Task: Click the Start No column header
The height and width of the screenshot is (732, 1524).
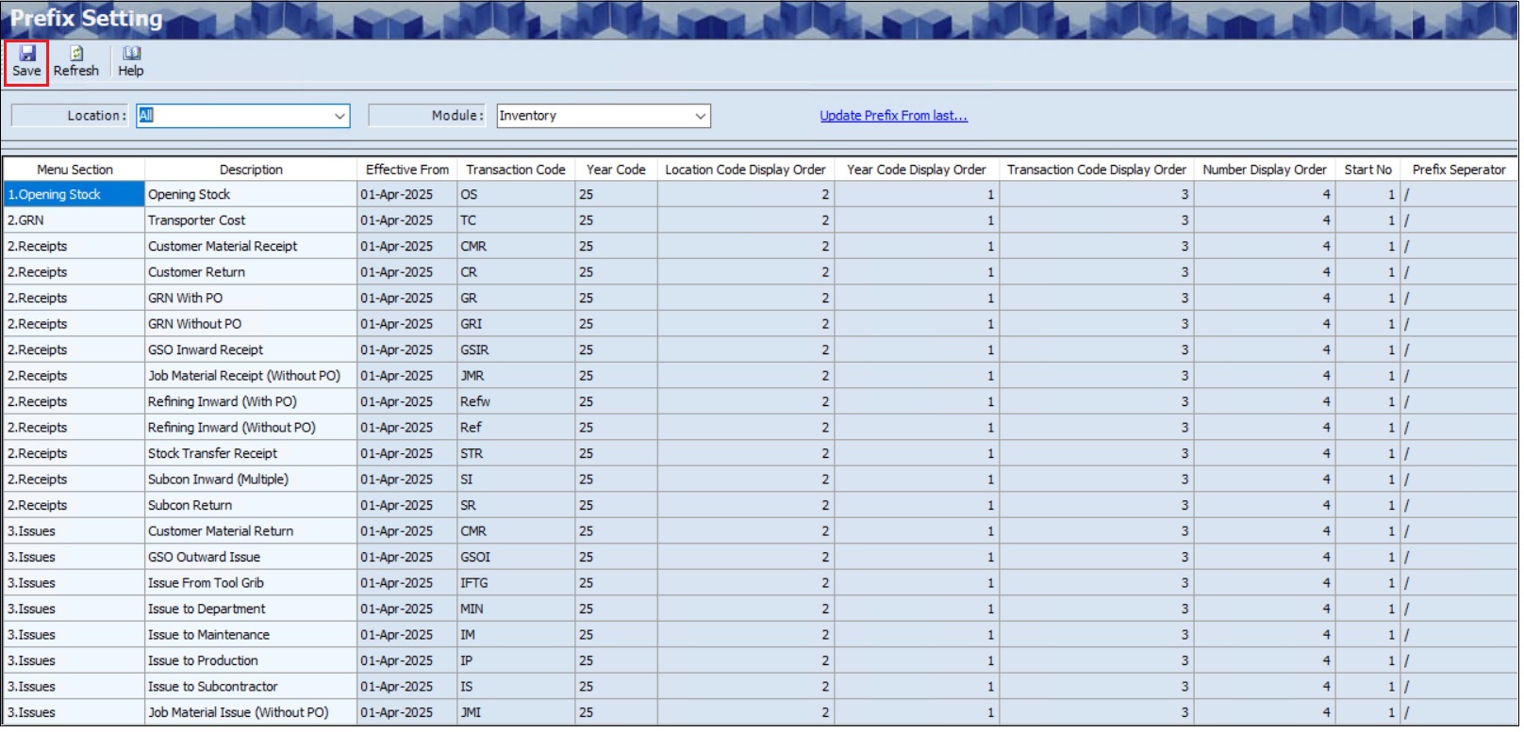Action: pyautogui.click(x=1367, y=170)
